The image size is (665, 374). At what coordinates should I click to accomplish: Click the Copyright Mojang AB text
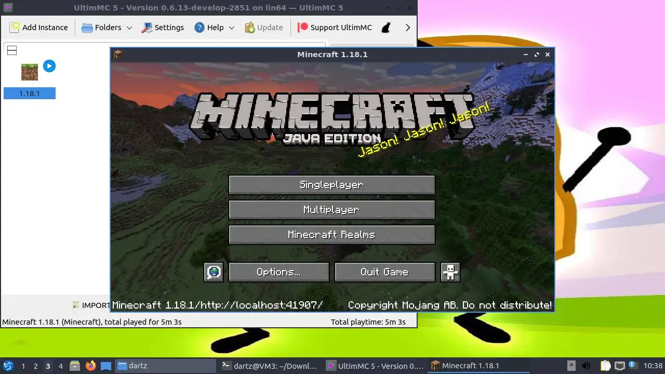(450, 305)
